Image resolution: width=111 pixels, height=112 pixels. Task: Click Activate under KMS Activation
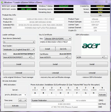(15, 106)
